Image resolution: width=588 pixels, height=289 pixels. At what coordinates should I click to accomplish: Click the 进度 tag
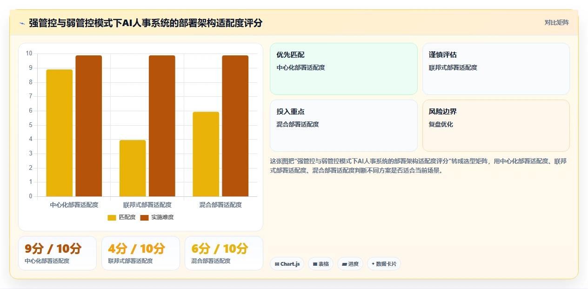(x=350, y=264)
